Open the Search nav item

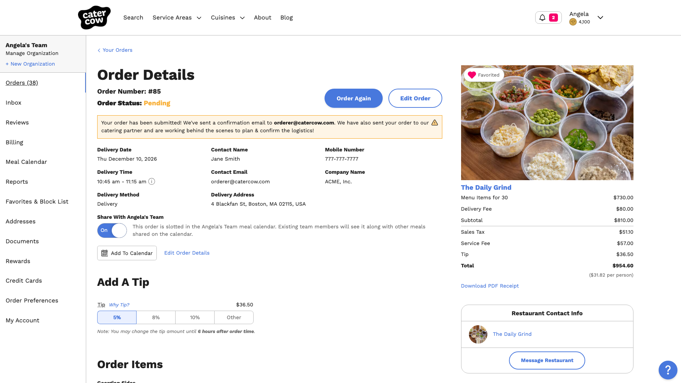tap(133, 18)
